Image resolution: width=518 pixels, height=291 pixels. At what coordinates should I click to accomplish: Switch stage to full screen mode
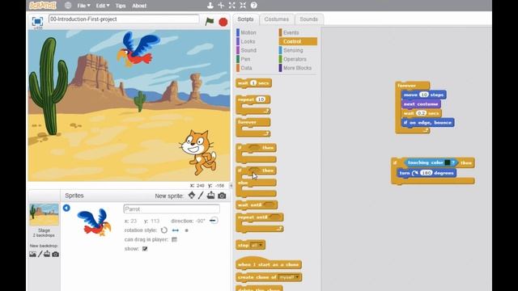coord(37,22)
